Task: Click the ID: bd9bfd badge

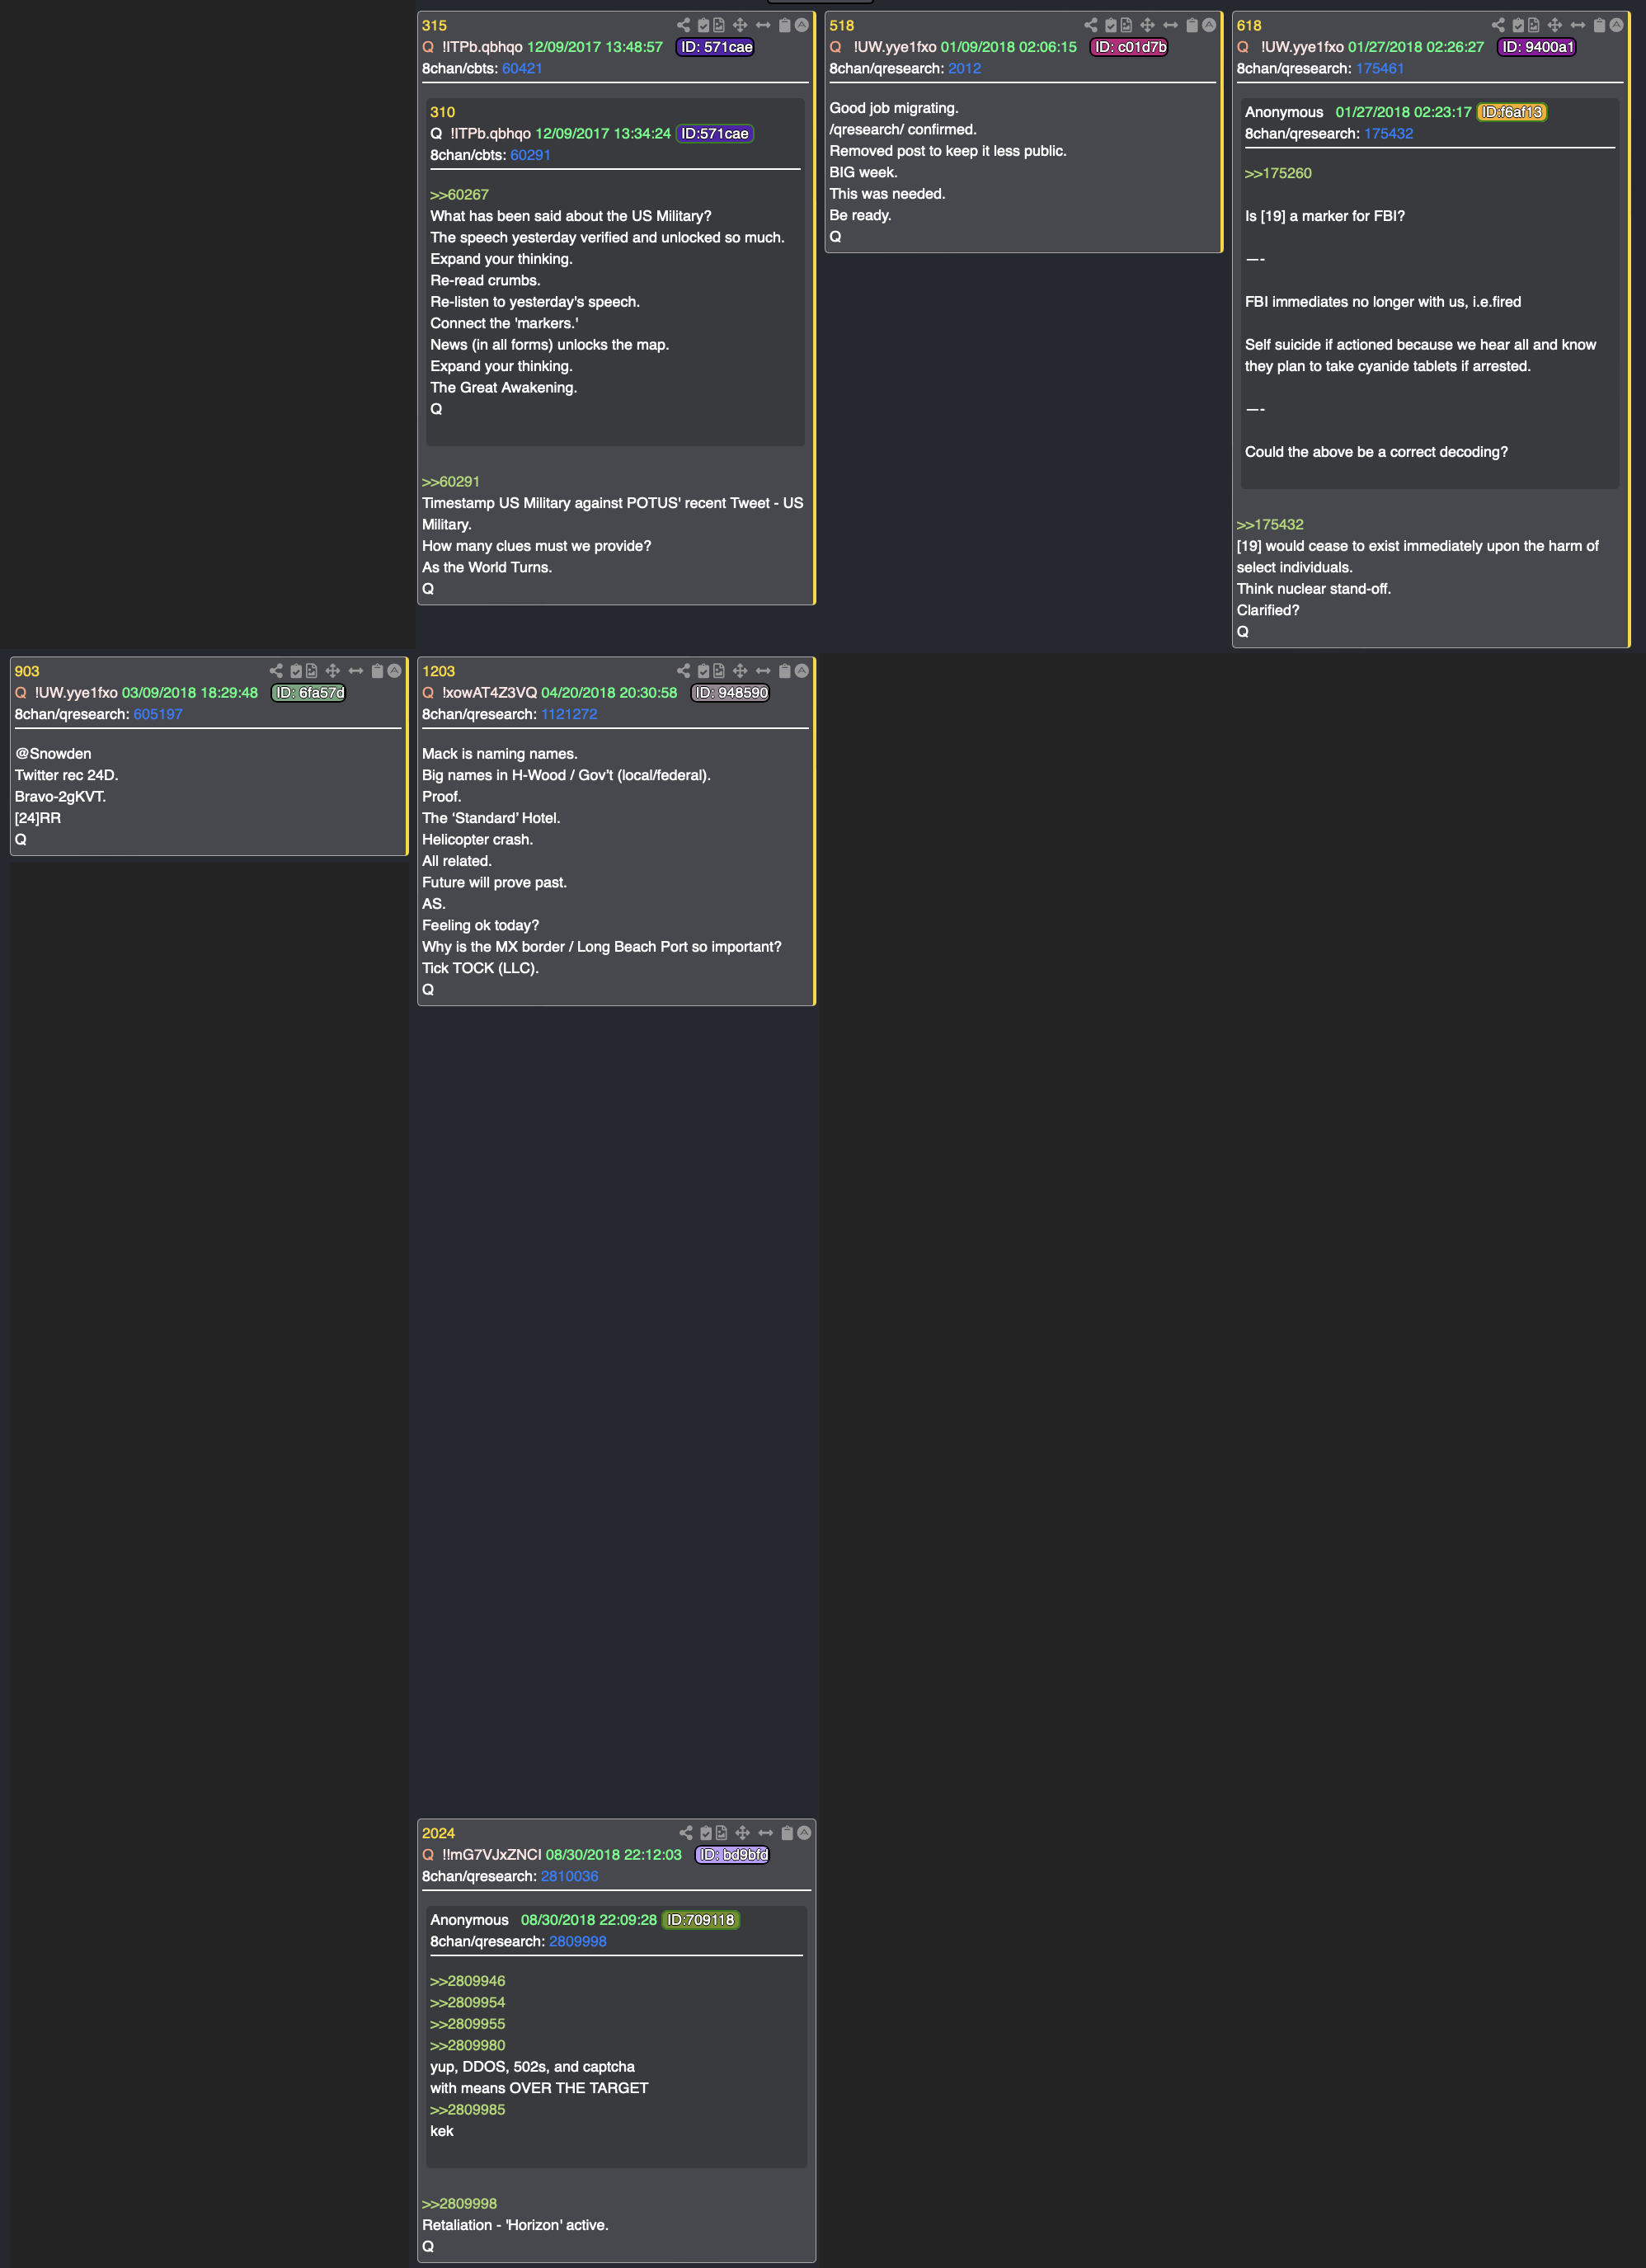Action: [x=732, y=1855]
